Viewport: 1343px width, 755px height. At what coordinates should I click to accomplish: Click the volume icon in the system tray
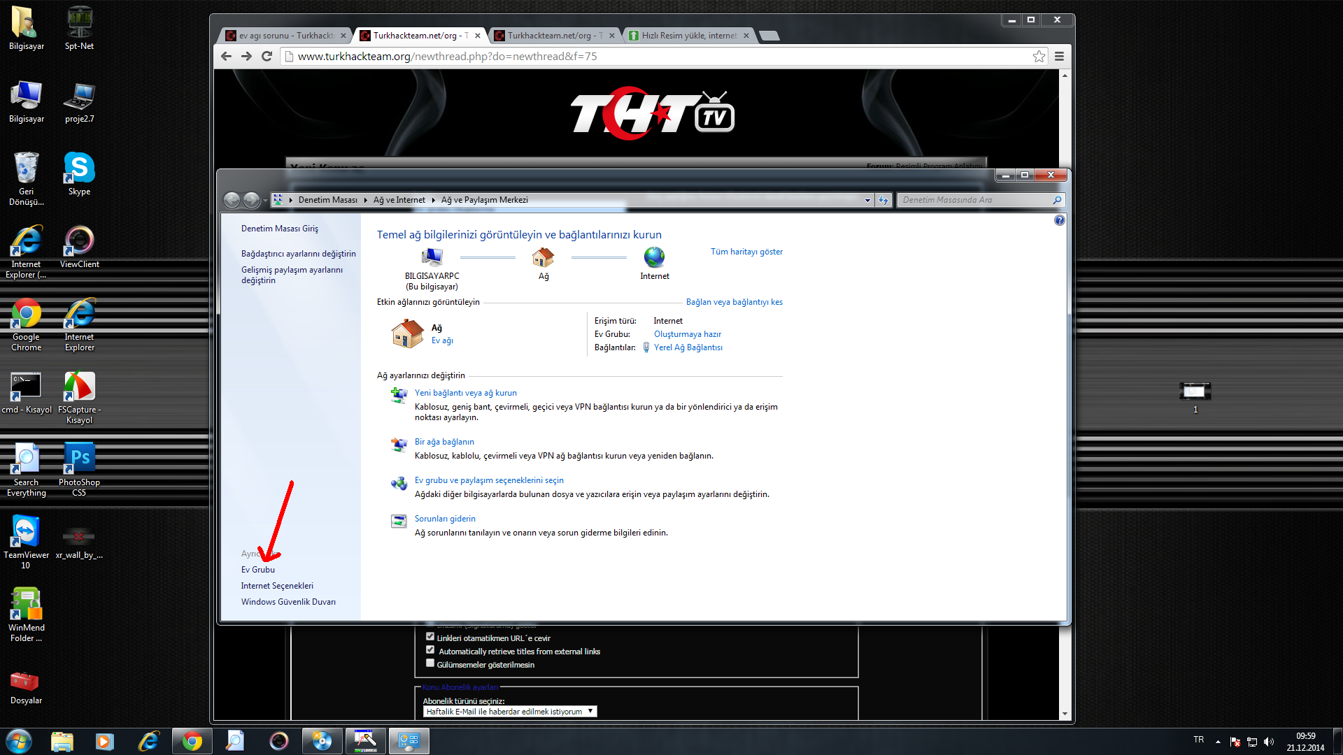(x=1269, y=742)
